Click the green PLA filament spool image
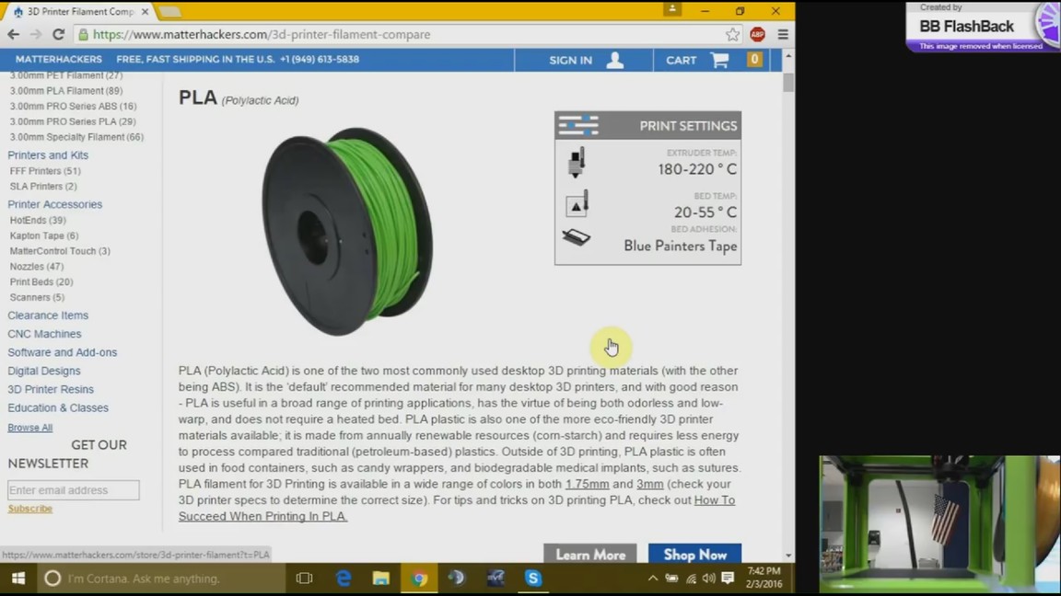Viewport: 1061px width, 596px height. tap(347, 230)
